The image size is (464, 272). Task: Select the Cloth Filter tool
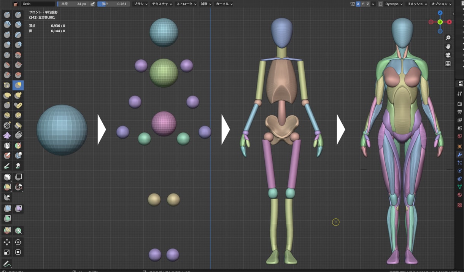tap(18, 208)
